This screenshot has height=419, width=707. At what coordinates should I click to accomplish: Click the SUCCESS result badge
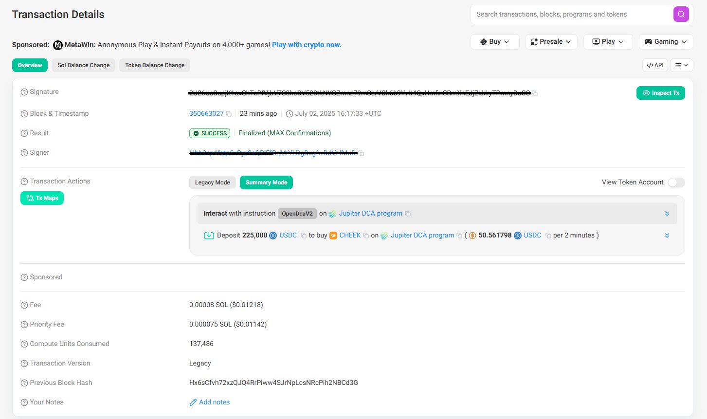point(210,133)
